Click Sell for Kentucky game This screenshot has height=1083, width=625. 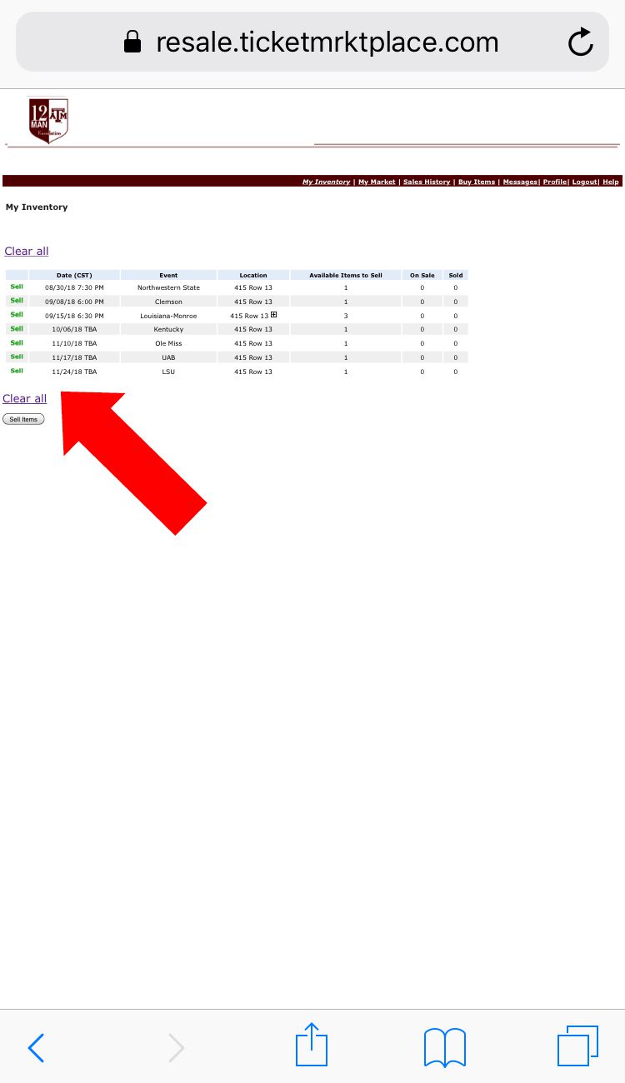[17, 328]
